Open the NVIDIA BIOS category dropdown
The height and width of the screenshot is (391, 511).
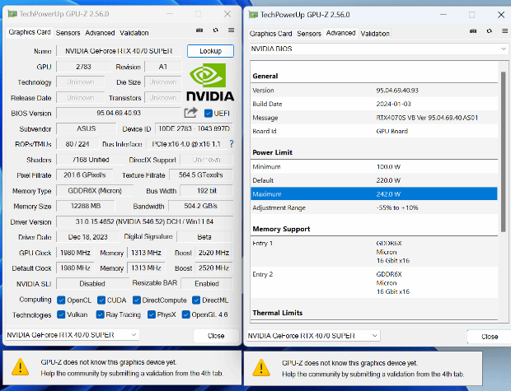click(x=378, y=49)
